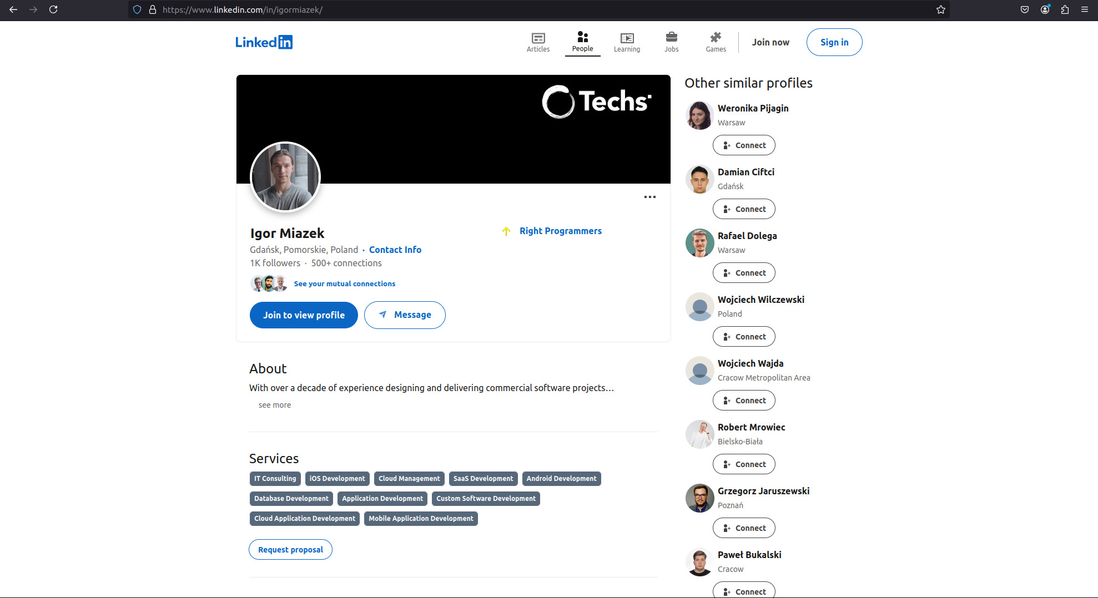Bookmark this page with the star
The image size is (1098, 598).
[940, 9]
